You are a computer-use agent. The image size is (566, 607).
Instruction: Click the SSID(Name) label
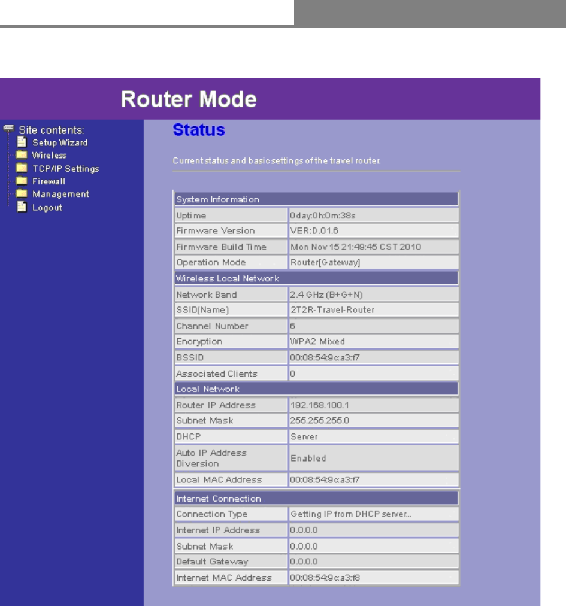click(202, 310)
